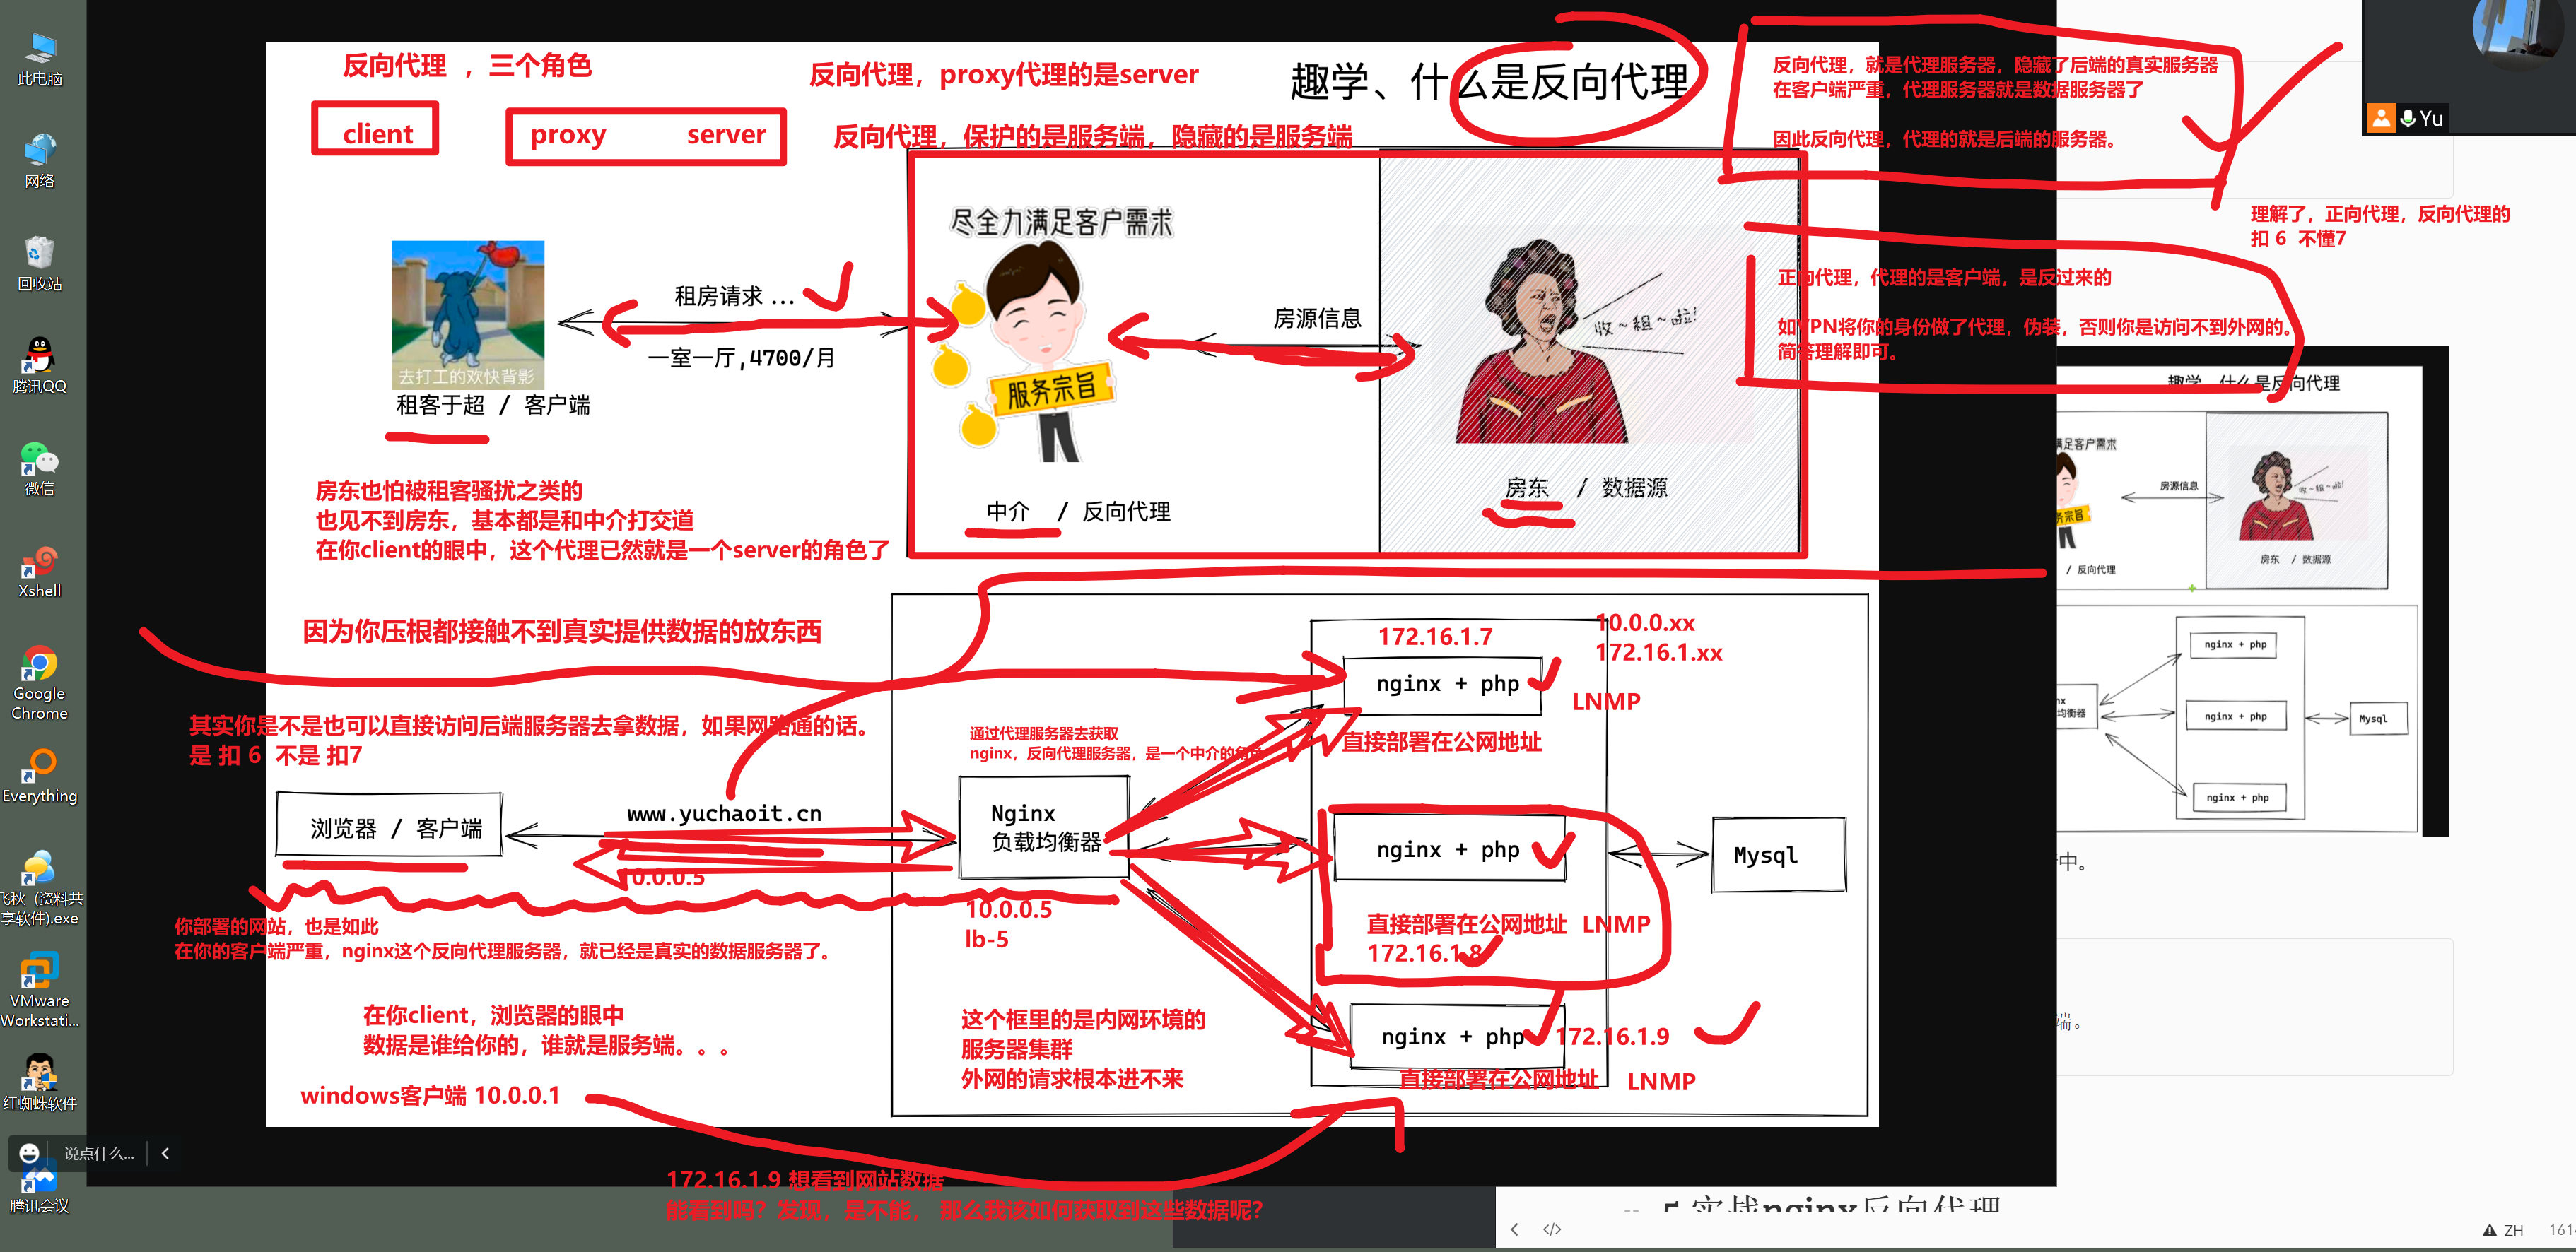This screenshot has width=2576, height=1252.
Task: Open the 飞秋 exe desktop shortcut
Action: pos(40,888)
